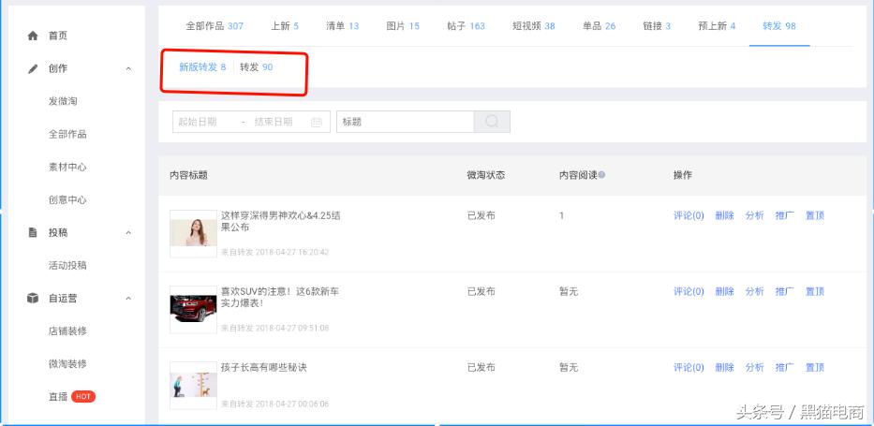
Task: Click 评论(0) for 孩子长高有哪些秘诀 row
Action: [x=689, y=368]
